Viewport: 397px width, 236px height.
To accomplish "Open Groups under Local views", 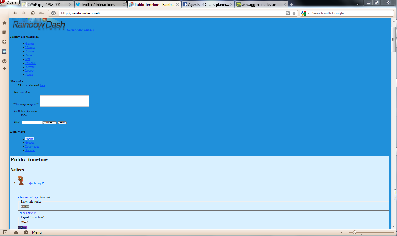I will click(x=30, y=143).
